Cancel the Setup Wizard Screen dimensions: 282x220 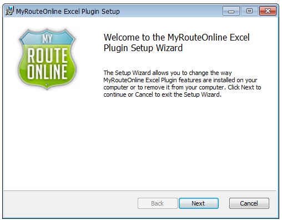[249, 203]
